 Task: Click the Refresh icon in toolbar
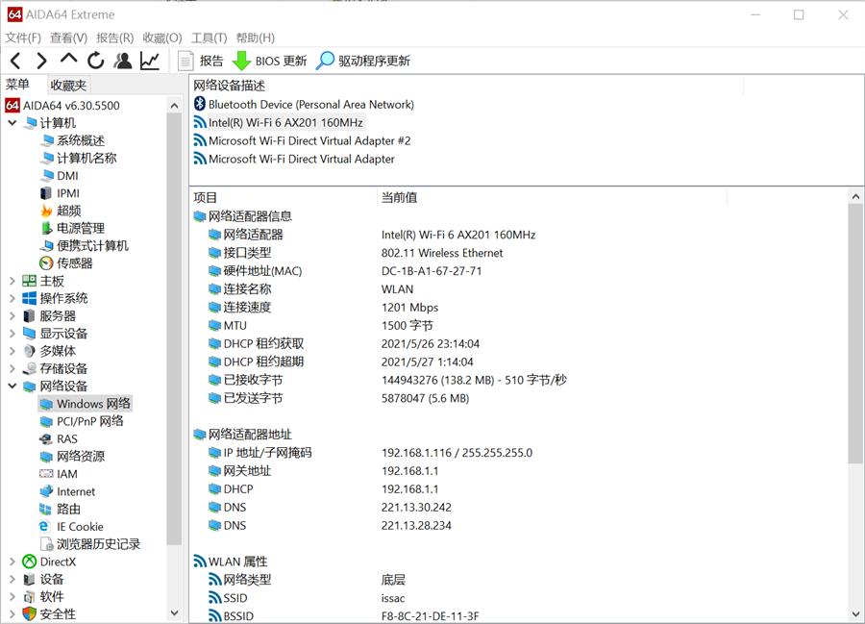(95, 61)
